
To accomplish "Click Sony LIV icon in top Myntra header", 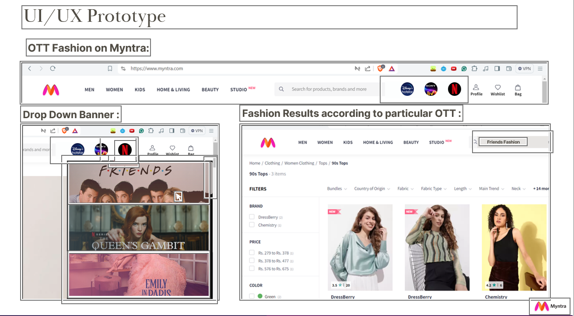I will tap(431, 89).
